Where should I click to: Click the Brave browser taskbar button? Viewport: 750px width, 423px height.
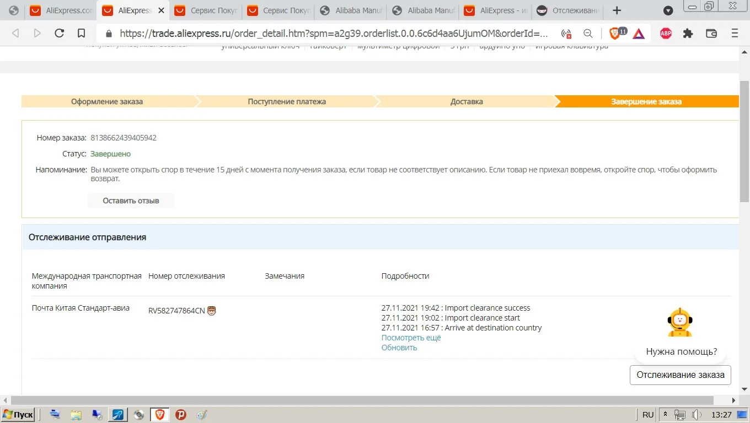pos(160,415)
